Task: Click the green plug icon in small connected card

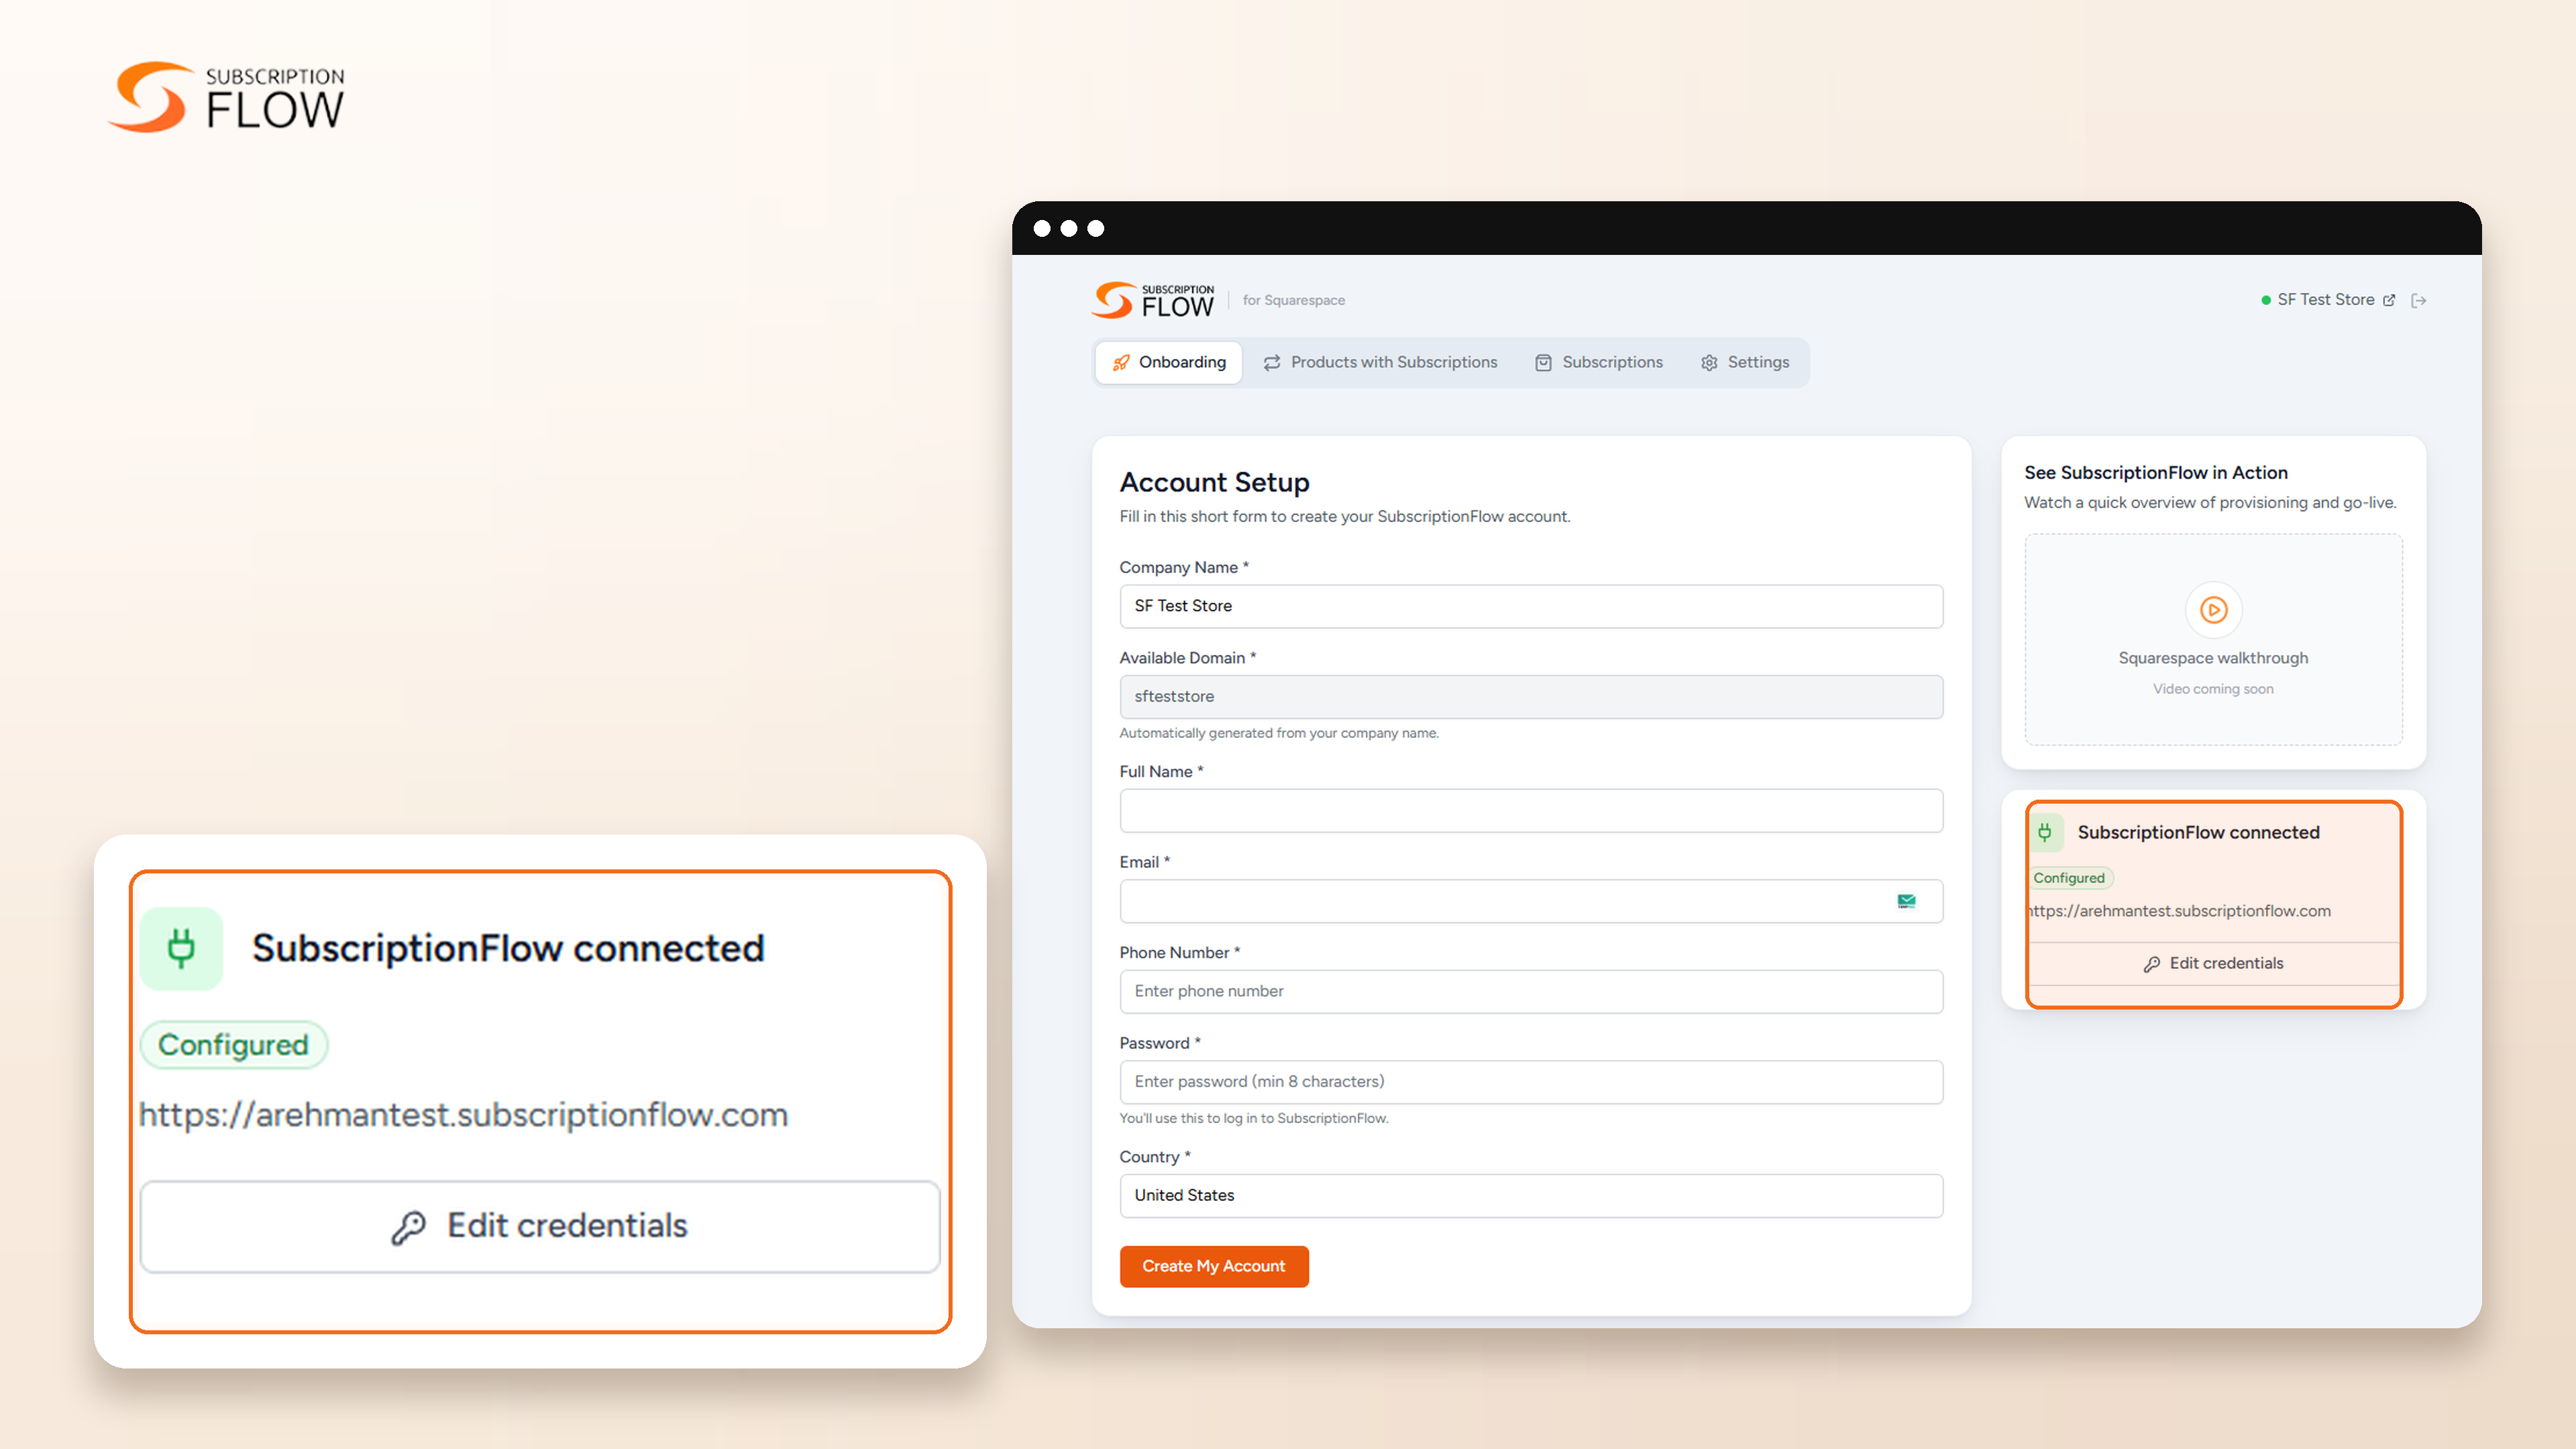Action: [2045, 832]
